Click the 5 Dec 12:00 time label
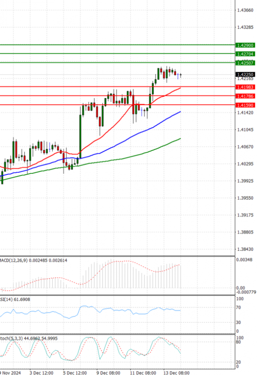257x375 pixels. point(75,373)
